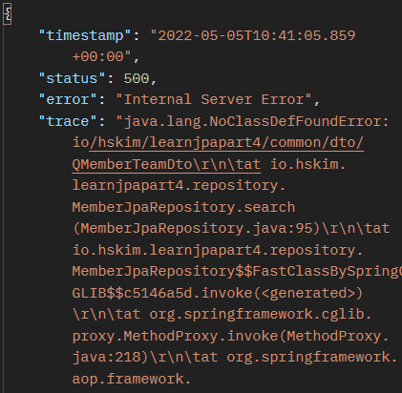Click the proxy.MethodProxy.invoke(MethodProxy. line
The image size is (402, 393).
tap(231, 336)
